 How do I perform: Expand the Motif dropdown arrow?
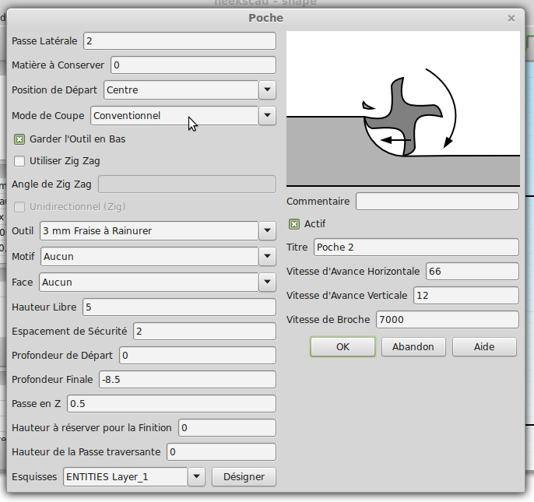(x=267, y=257)
